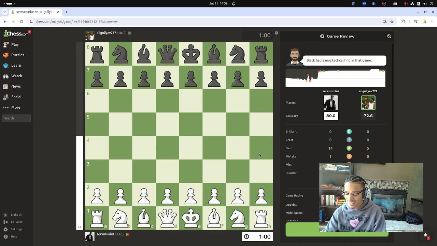Open board settings gear icon
This screenshot has height=246, width=437.
tap(277, 33)
